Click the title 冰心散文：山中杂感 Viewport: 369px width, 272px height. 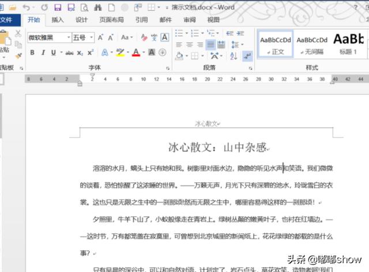[217, 148]
